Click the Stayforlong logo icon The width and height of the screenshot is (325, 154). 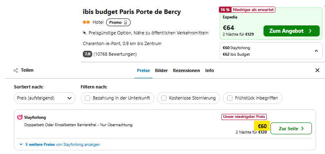20,117
